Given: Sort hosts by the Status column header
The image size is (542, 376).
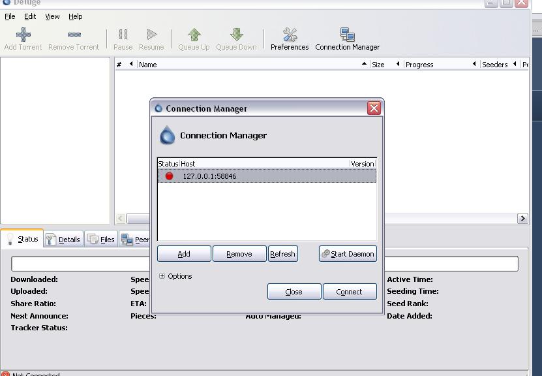Looking at the screenshot, I should tap(168, 164).
